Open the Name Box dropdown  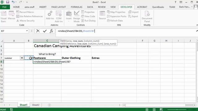pyautogui.click(x=27, y=31)
